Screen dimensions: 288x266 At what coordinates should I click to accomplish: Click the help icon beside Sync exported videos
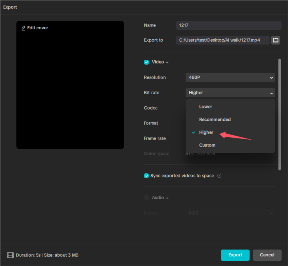click(x=219, y=176)
